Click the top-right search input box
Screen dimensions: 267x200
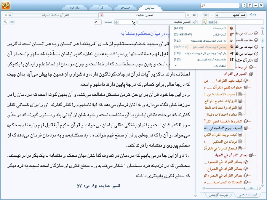pyautogui.click(x=222, y=5)
